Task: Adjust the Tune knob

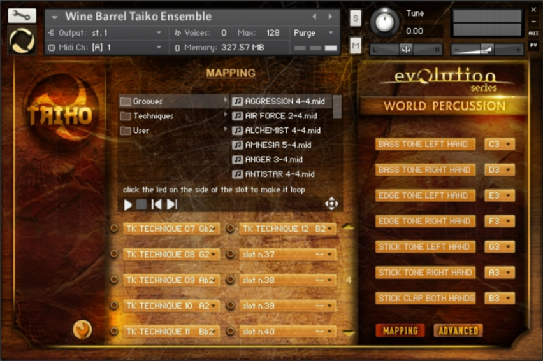Action: coord(384,22)
